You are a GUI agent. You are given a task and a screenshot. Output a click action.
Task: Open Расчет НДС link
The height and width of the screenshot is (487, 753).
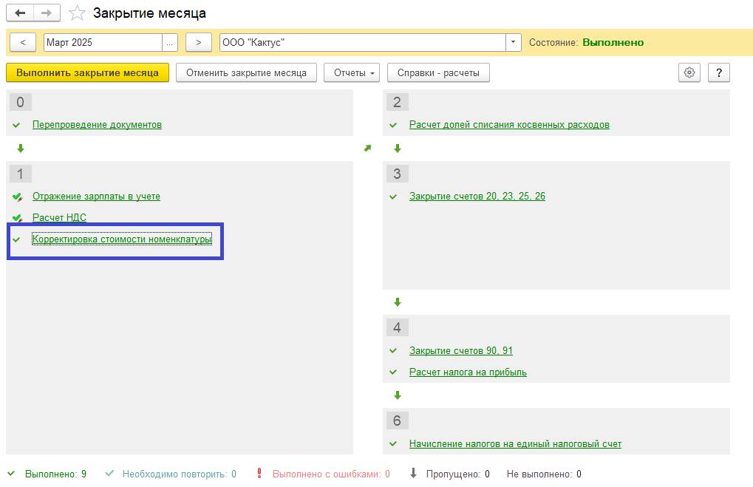[x=60, y=217]
